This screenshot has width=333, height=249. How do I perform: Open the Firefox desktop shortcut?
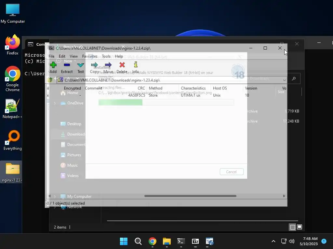tap(13, 45)
